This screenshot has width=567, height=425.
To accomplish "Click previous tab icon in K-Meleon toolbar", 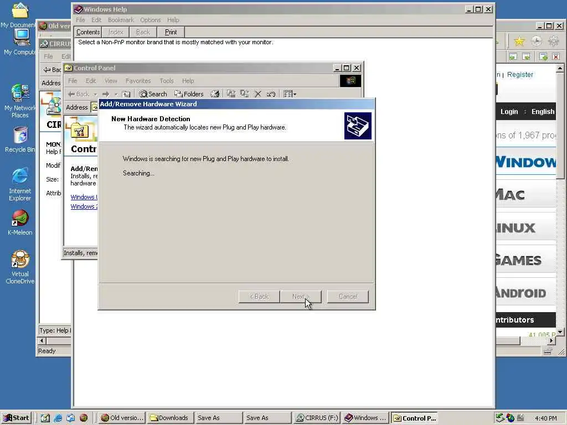I will [513, 56].
